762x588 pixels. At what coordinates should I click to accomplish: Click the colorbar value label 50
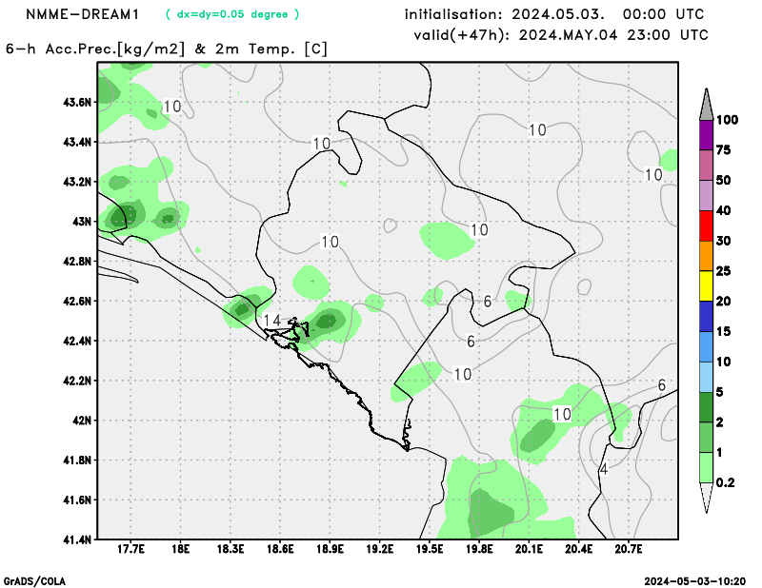pos(724,181)
